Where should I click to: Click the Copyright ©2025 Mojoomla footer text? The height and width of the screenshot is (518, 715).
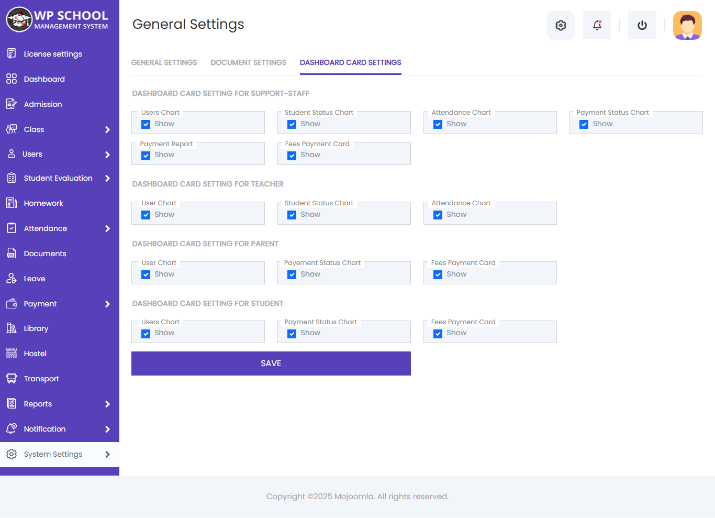[357, 497]
